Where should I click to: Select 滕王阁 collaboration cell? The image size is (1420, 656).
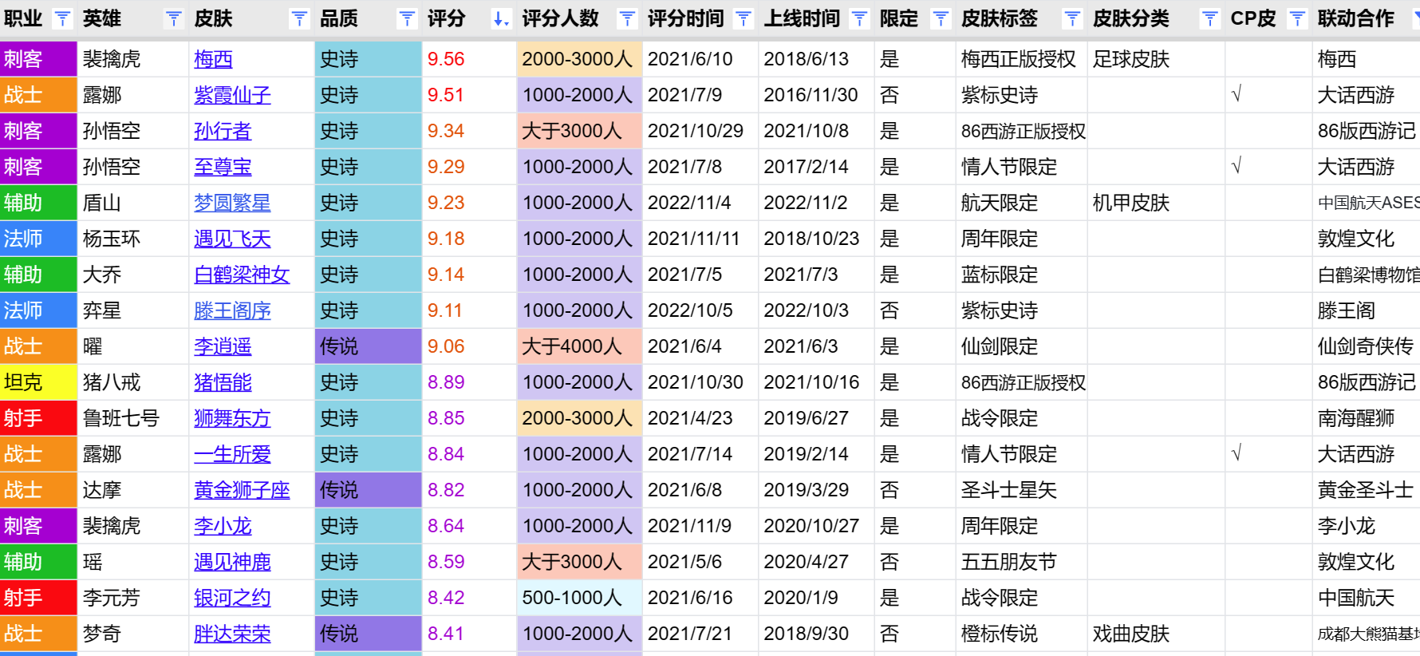click(x=1366, y=310)
